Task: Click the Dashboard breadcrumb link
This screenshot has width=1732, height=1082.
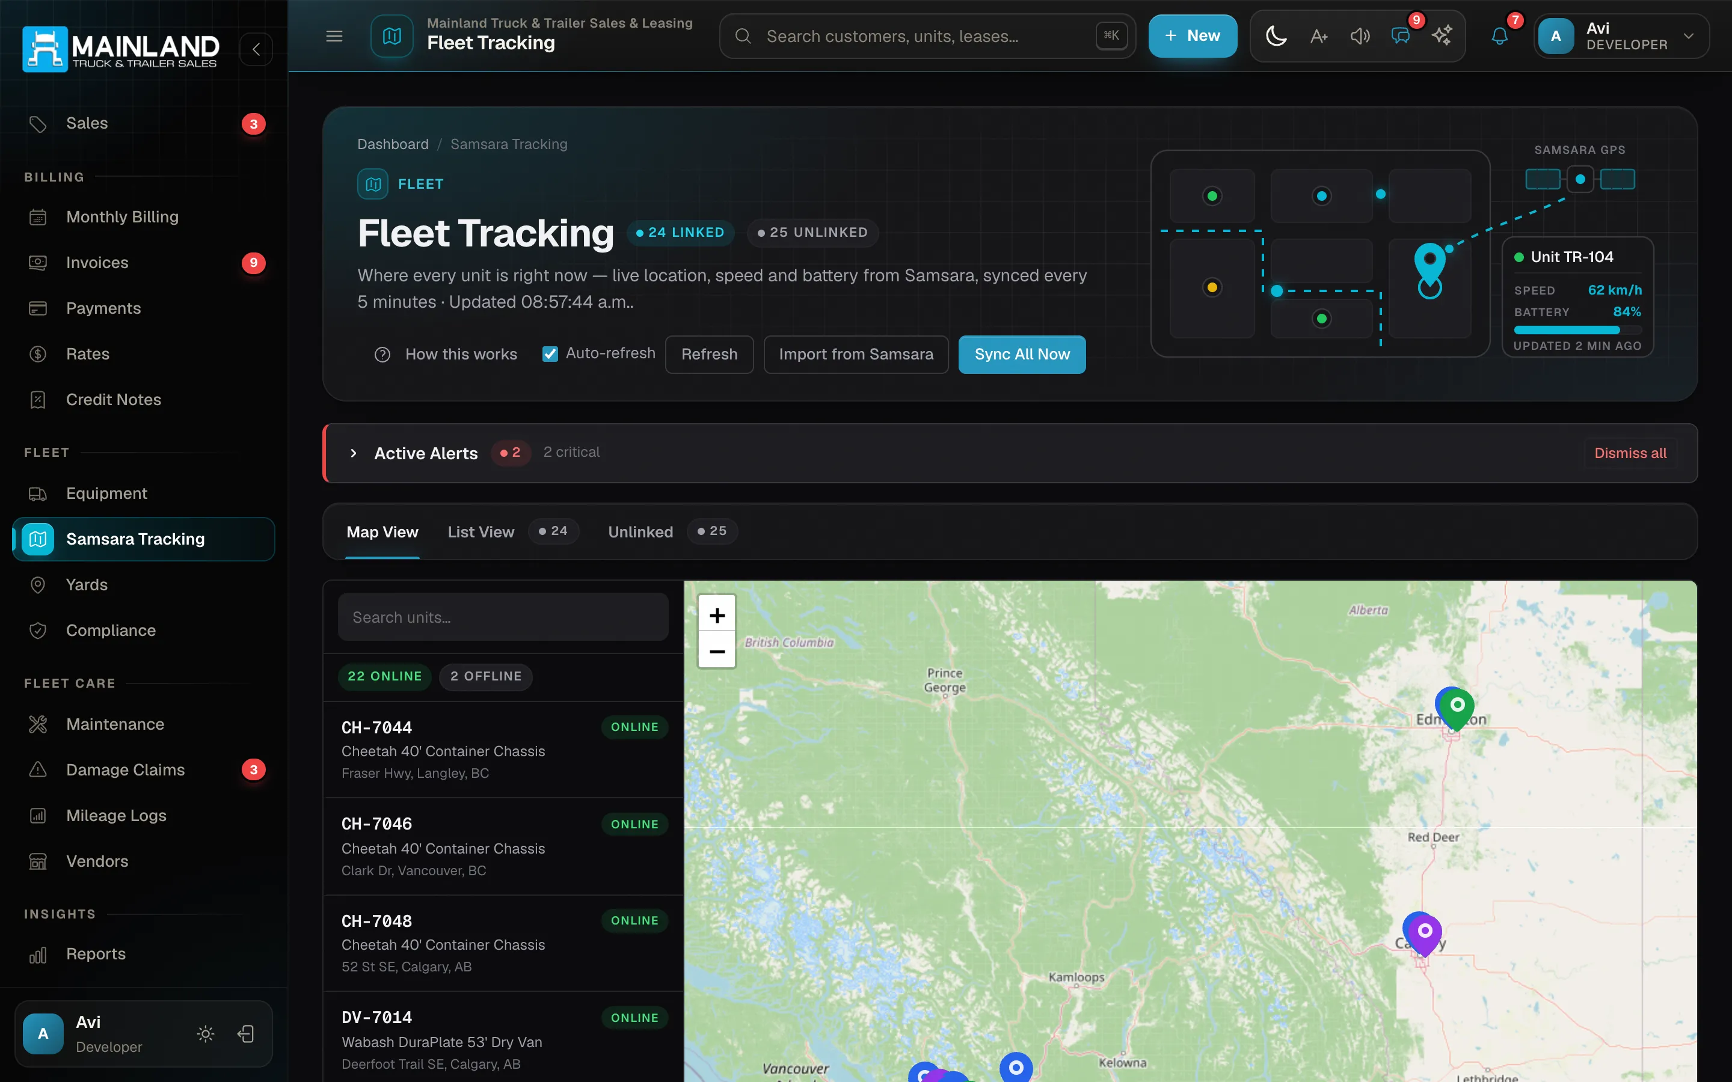Action: point(393,144)
